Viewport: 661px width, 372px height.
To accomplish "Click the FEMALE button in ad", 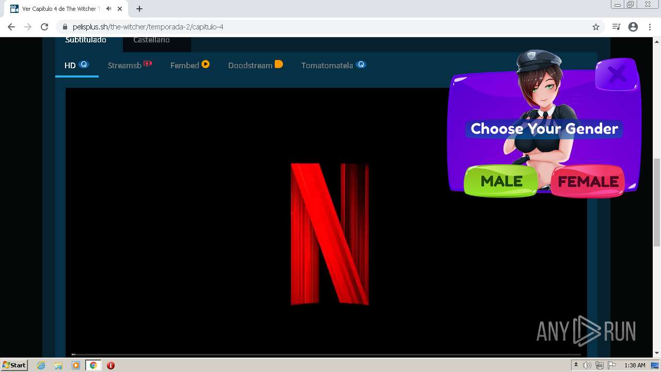I will pos(588,181).
